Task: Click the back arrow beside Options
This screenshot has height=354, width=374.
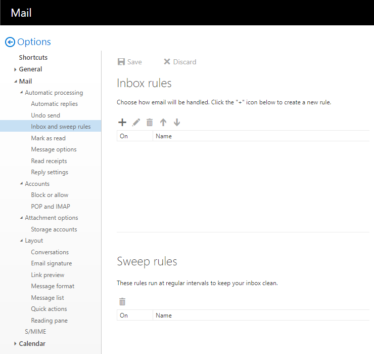Action: [x=10, y=42]
